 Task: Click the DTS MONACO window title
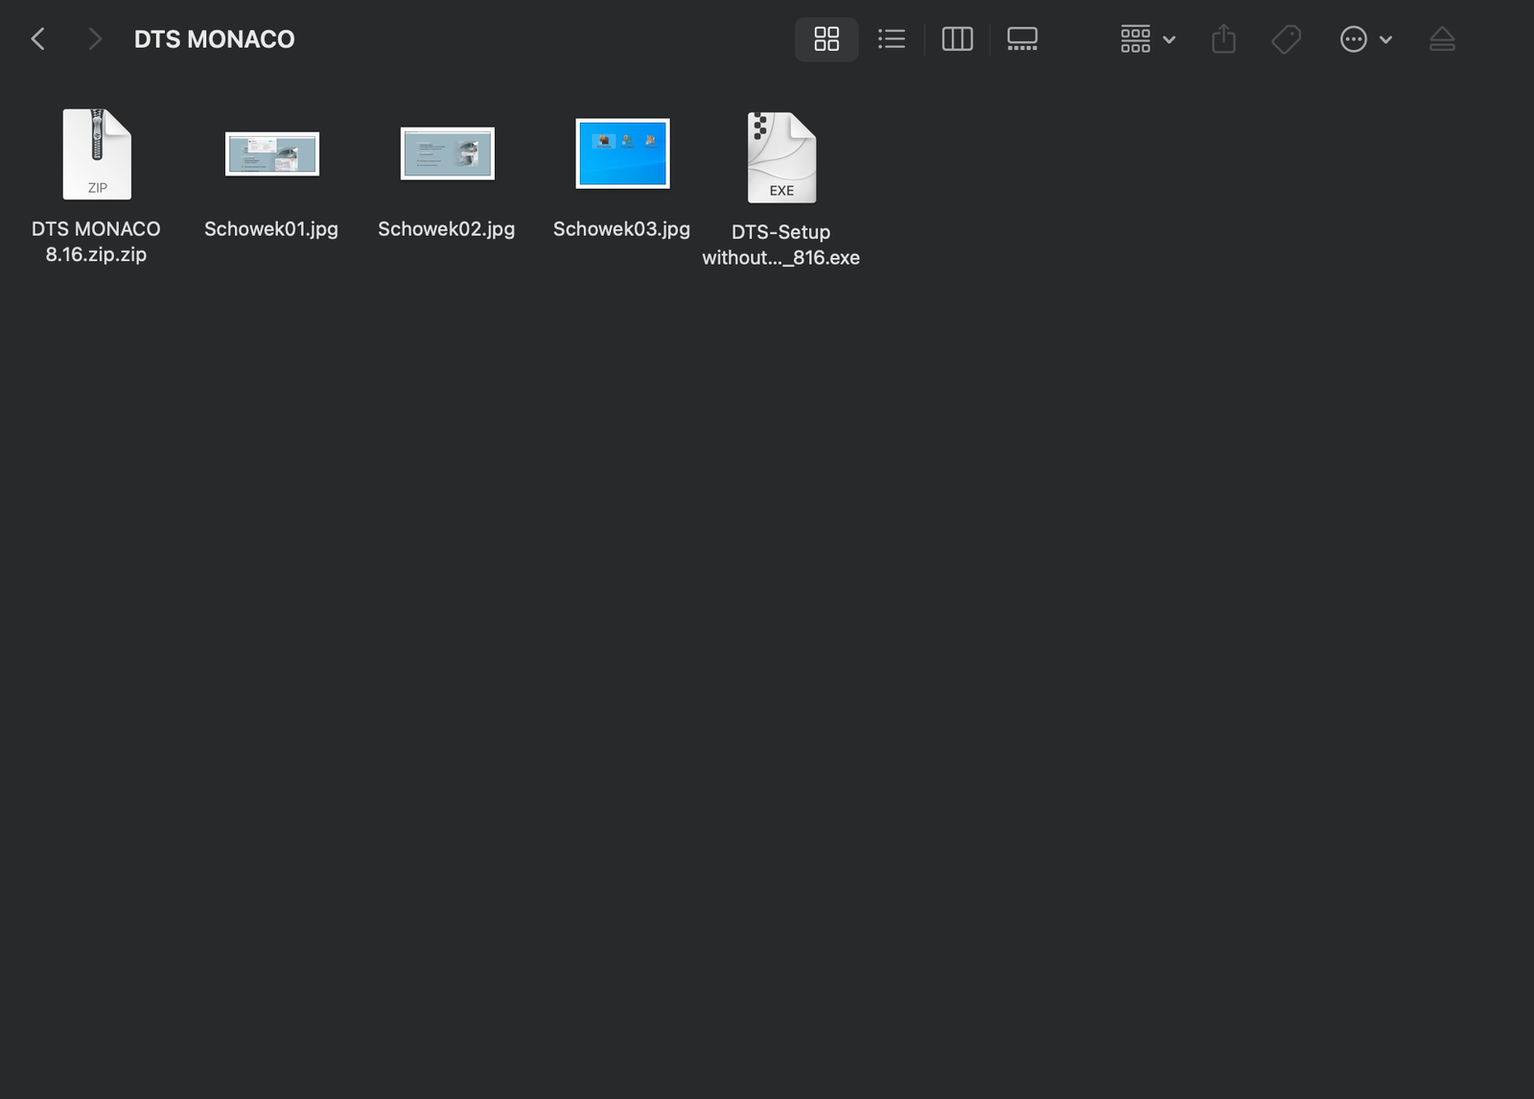coord(214,39)
